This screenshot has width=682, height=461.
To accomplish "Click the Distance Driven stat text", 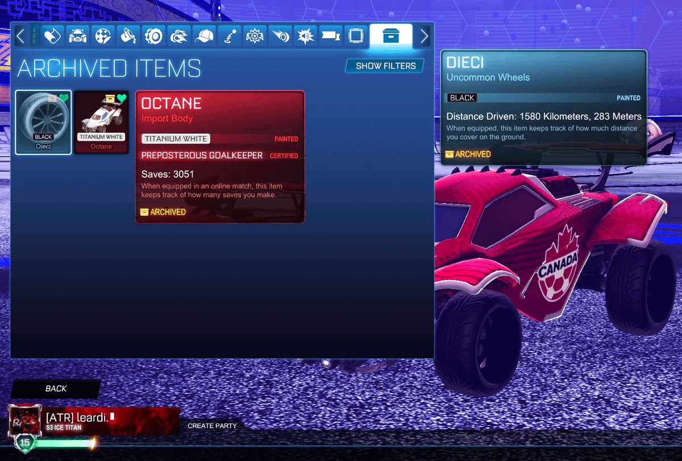I will 544,116.
